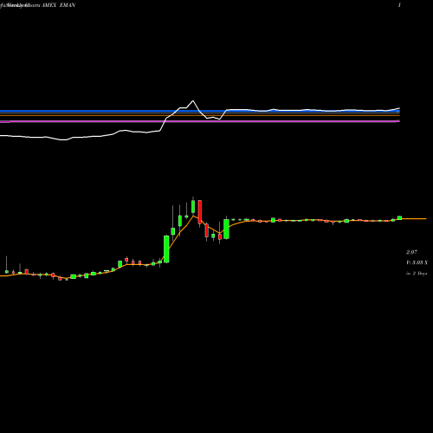Click the AMEX EMAN ticker label
Viewport: 433px width, 433px height.
tap(59, 5)
